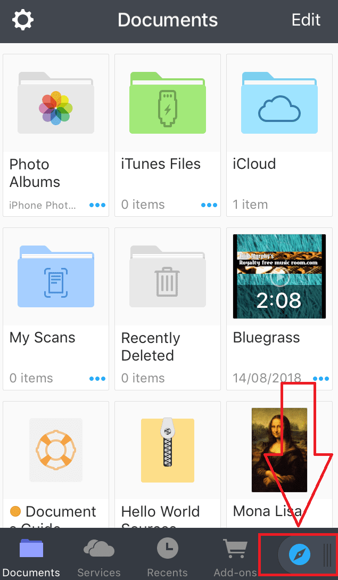The height and width of the screenshot is (580, 338).
Task: Open the Recently Deleted trash folder
Action: [168, 277]
